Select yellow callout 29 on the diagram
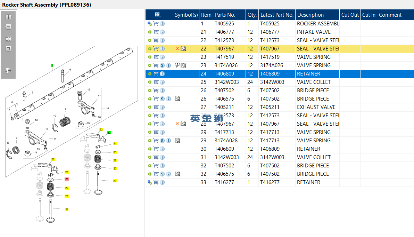Image resolution: width=414 pixels, height=237 pixels. point(115,160)
